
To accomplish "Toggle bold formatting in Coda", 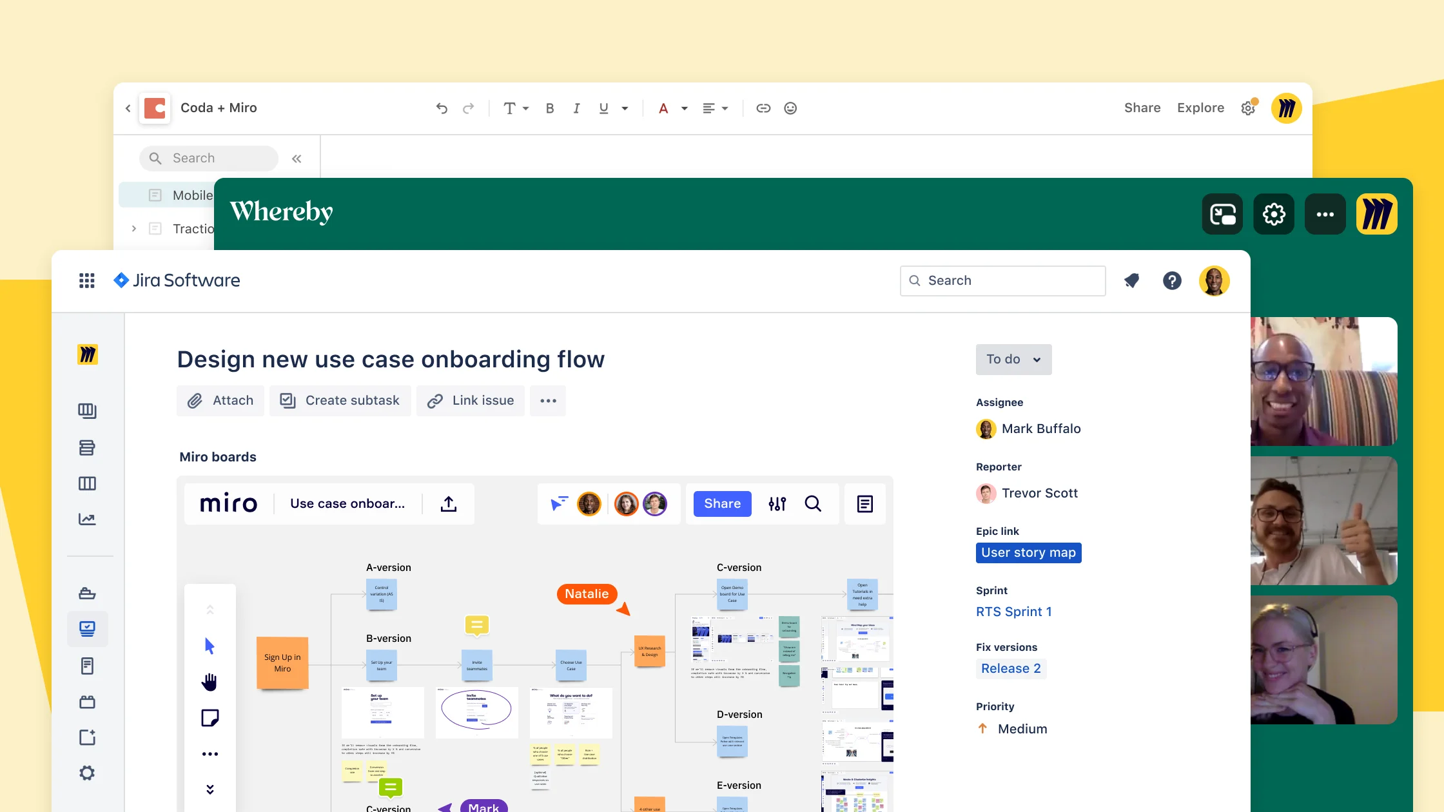I will 550,108.
